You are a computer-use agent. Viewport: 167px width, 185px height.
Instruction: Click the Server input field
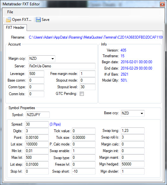point(62,66)
